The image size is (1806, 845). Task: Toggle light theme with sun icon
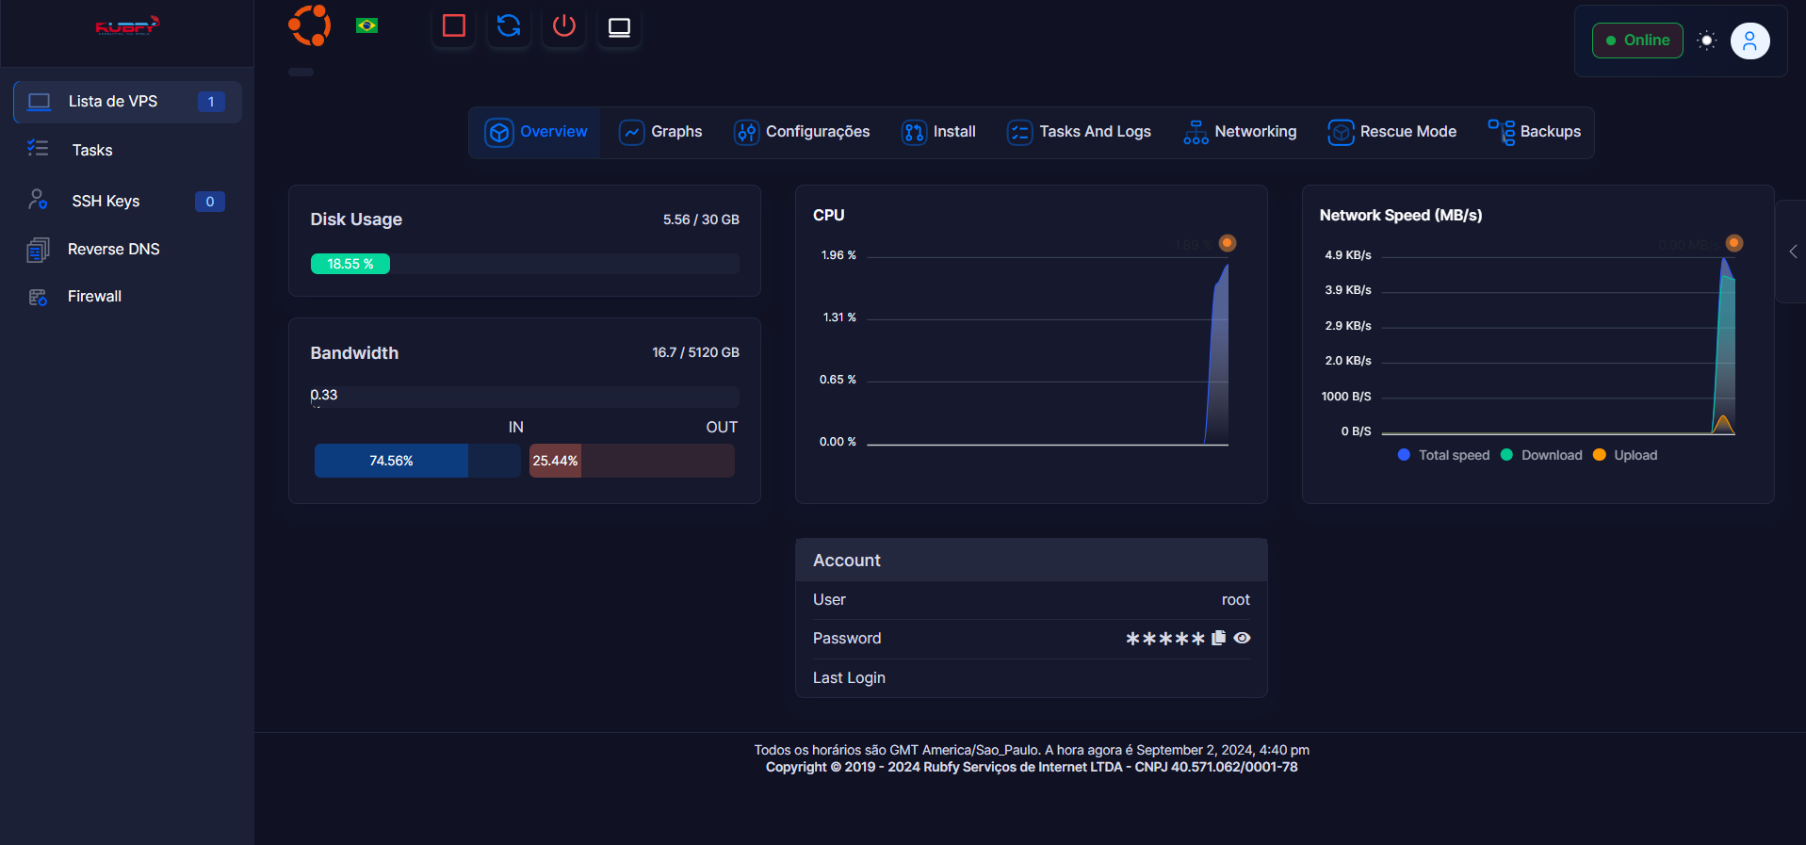[1706, 41]
